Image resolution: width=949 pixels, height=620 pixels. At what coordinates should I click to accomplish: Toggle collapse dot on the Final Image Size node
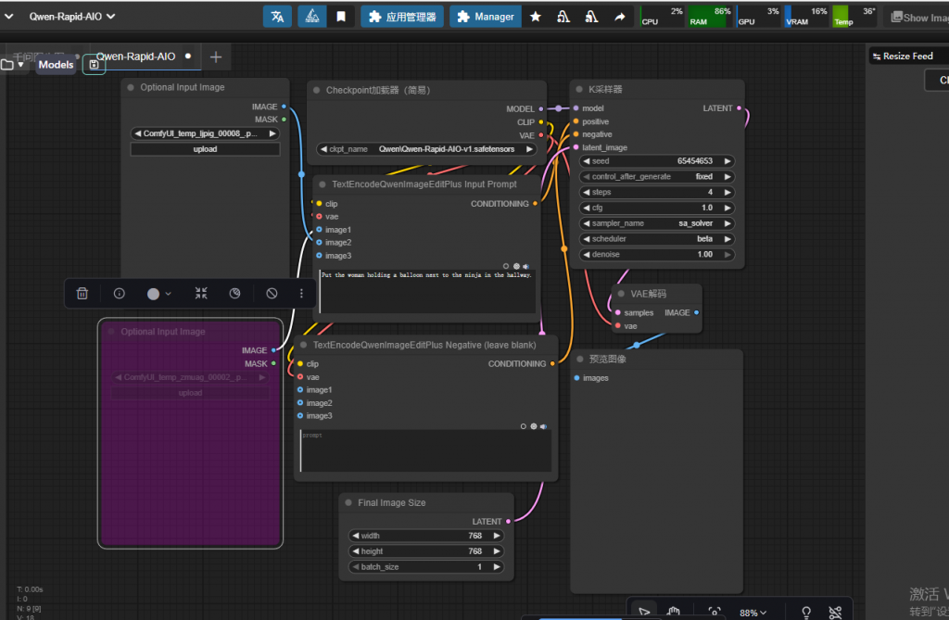(348, 503)
